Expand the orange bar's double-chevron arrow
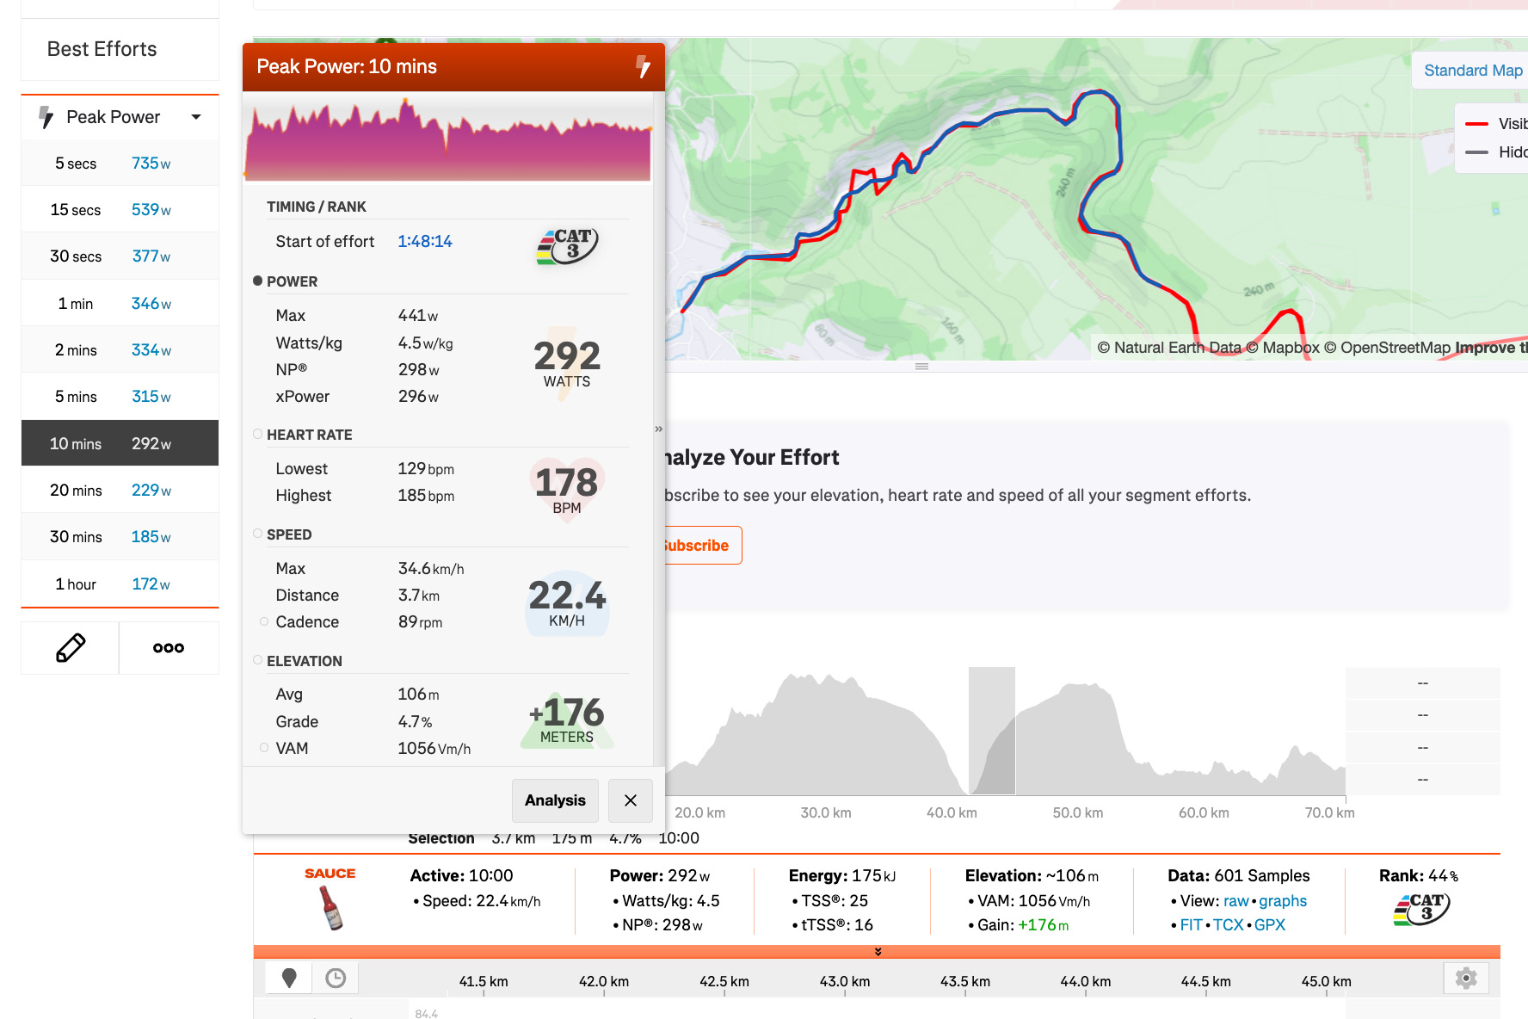The image size is (1528, 1019). (878, 952)
